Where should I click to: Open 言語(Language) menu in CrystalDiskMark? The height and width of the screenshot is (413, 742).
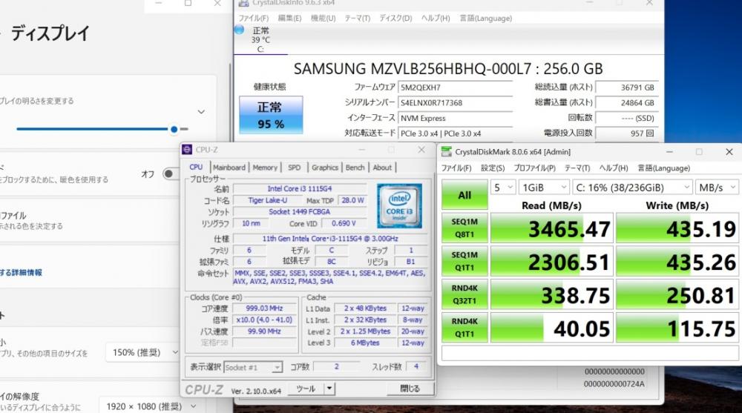coord(663,168)
